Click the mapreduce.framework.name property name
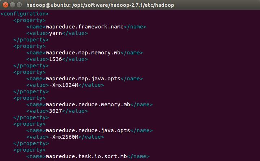Image resolution: width=260 pixels, height=161 pixels. click(85, 27)
